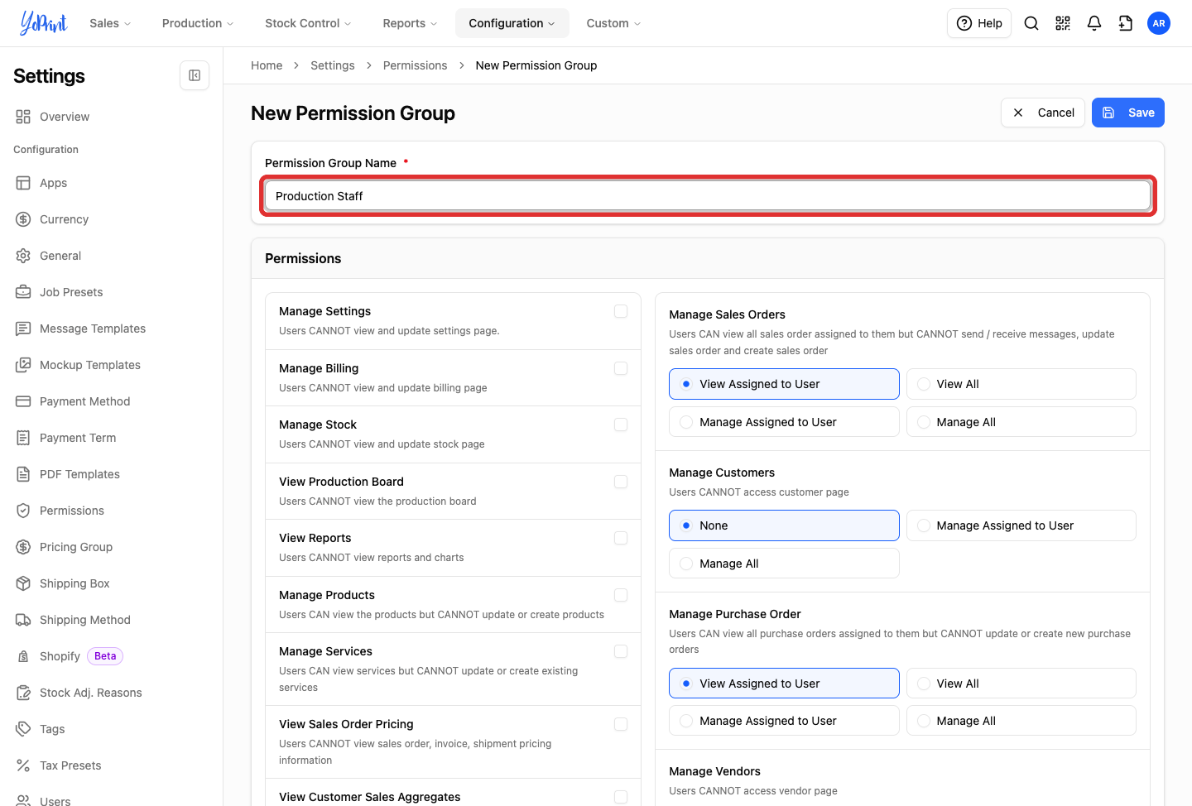Screen dimensions: 1192x806
Task: Click the Stock Adj. Reasons icon
Action: pos(23,693)
